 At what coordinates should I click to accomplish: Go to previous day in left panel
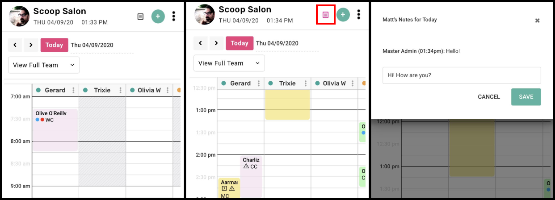[x=15, y=45]
